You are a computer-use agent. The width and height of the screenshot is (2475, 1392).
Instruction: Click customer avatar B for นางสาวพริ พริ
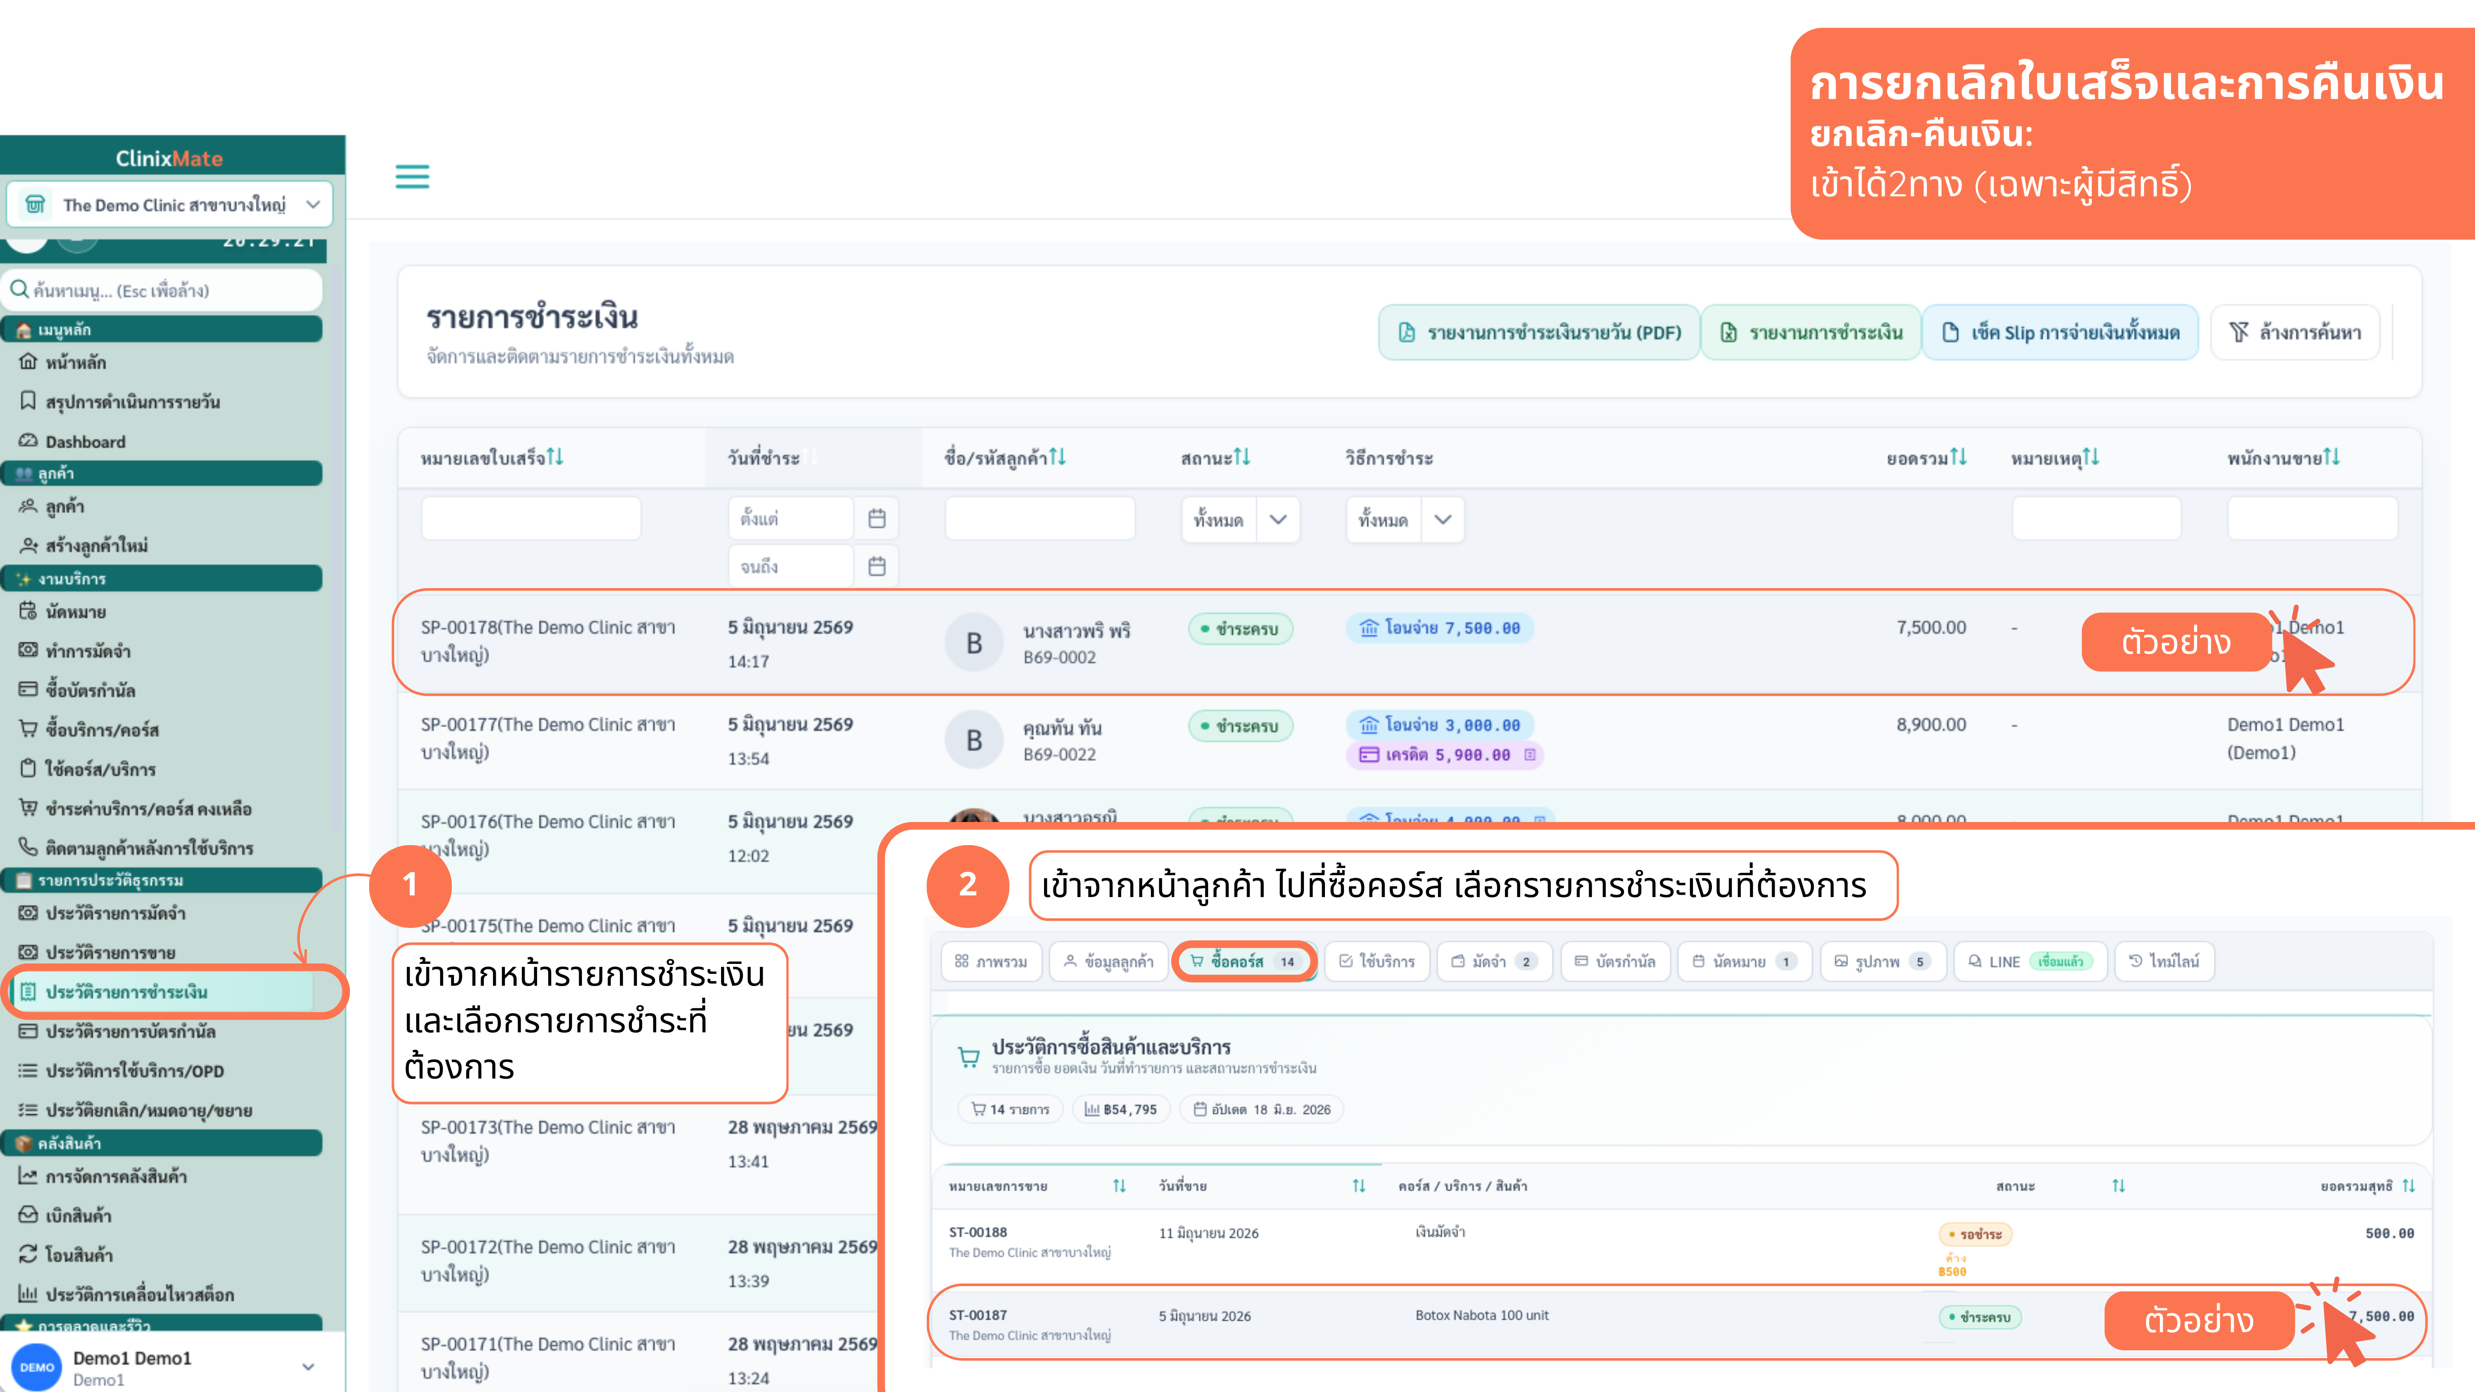click(x=974, y=643)
